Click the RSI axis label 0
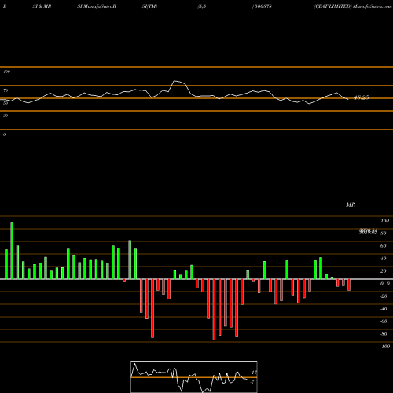Image resolution: width=393 pixels, height=393 pixels. (x=4, y=134)
